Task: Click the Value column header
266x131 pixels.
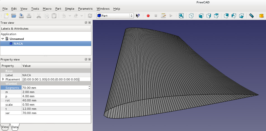Action: pyautogui.click(x=56, y=66)
